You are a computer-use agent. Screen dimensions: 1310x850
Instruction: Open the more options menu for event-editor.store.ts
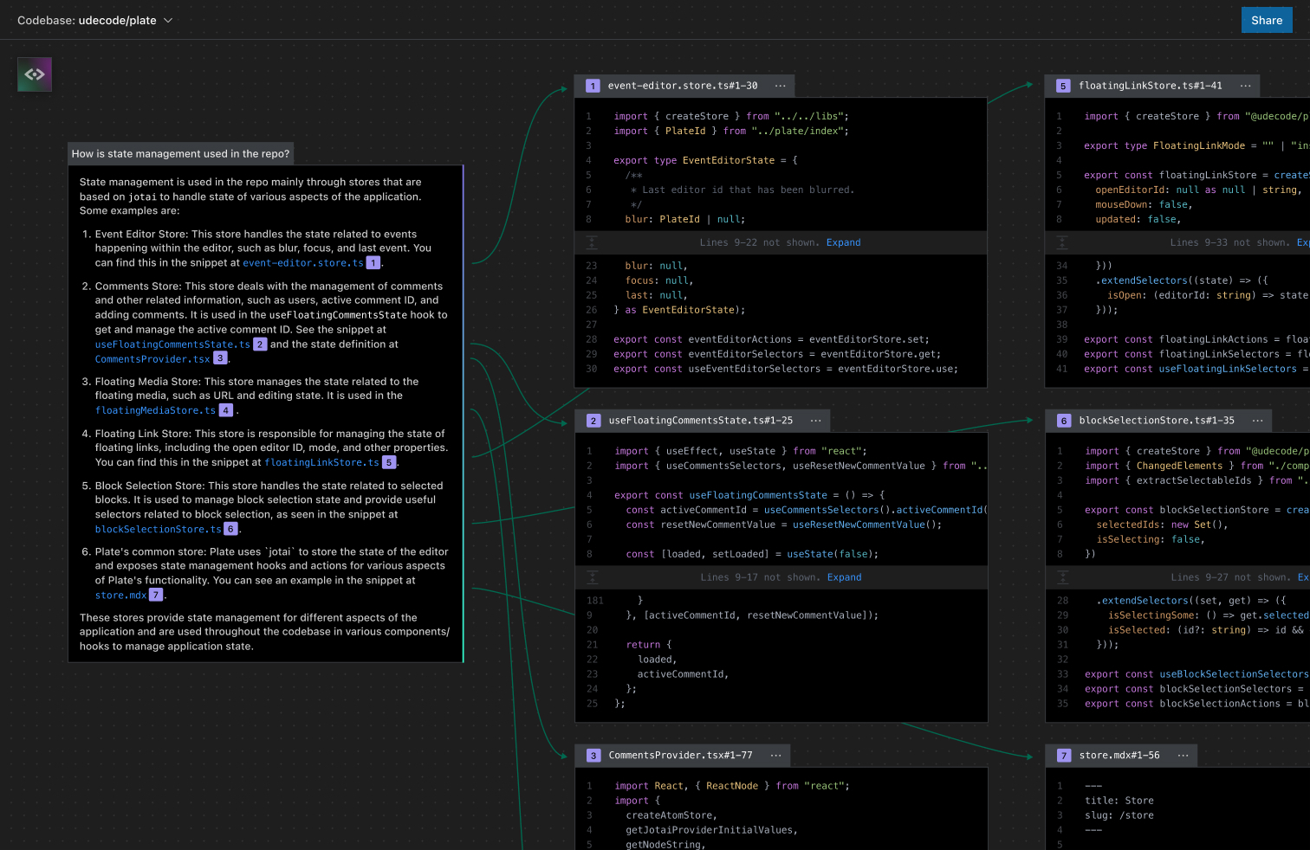click(x=780, y=86)
